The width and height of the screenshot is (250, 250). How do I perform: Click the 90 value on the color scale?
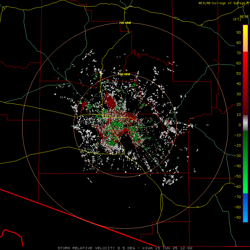pos(239,32)
